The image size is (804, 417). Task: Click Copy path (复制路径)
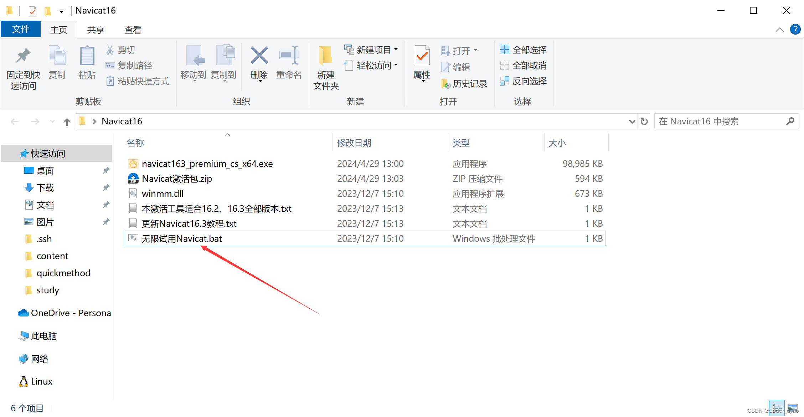(x=129, y=66)
